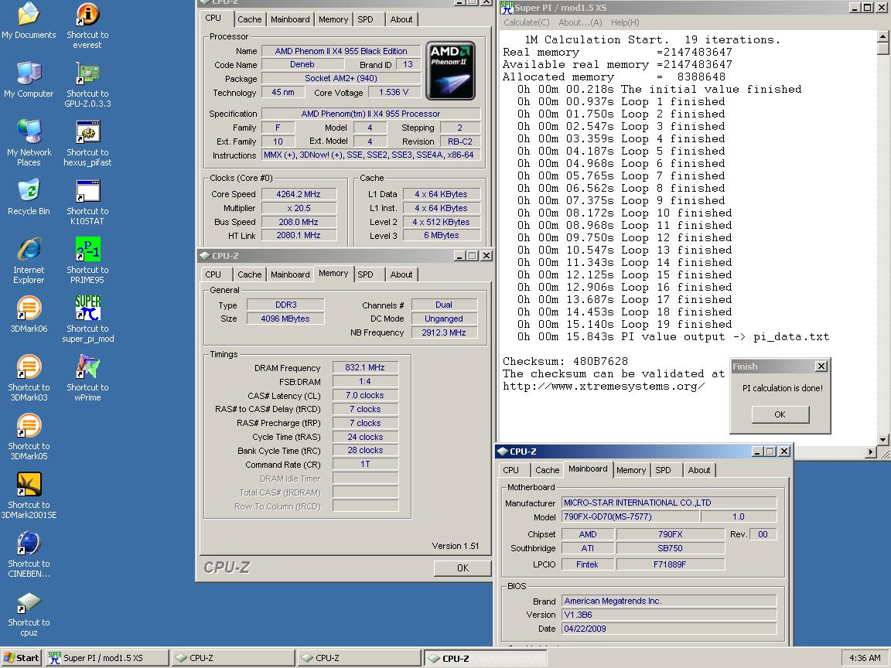Image resolution: width=891 pixels, height=668 pixels.
Task: Click the BIOS version V1.3B6 field
Action: (669, 615)
